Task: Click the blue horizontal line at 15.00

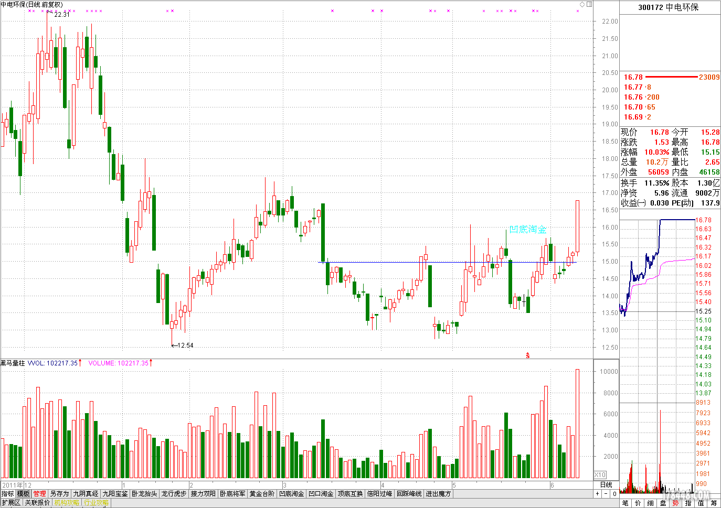Action: tap(449, 262)
